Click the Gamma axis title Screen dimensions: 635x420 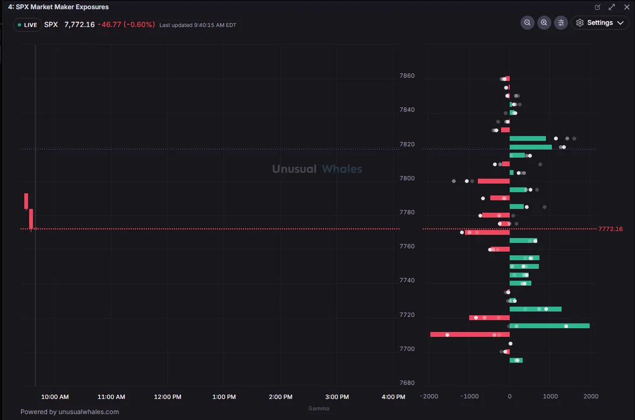pos(319,408)
